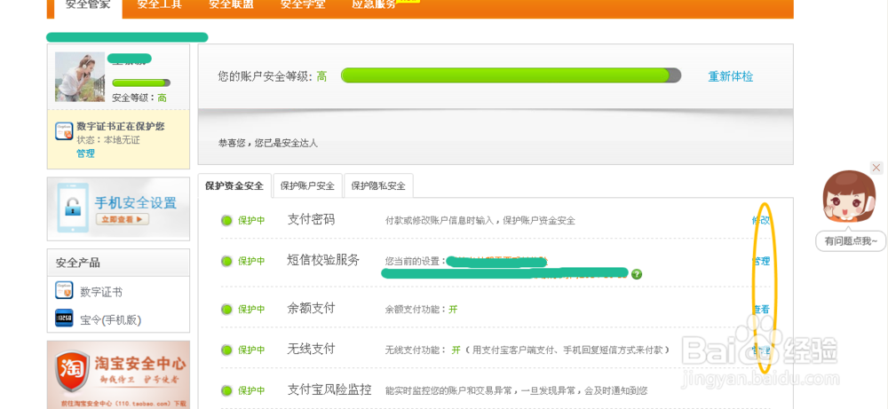Click the 恭喜您，您已是安全达人 message
Image resolution: width=888 pixels, height=409 pixels.
tap(268, 143)
